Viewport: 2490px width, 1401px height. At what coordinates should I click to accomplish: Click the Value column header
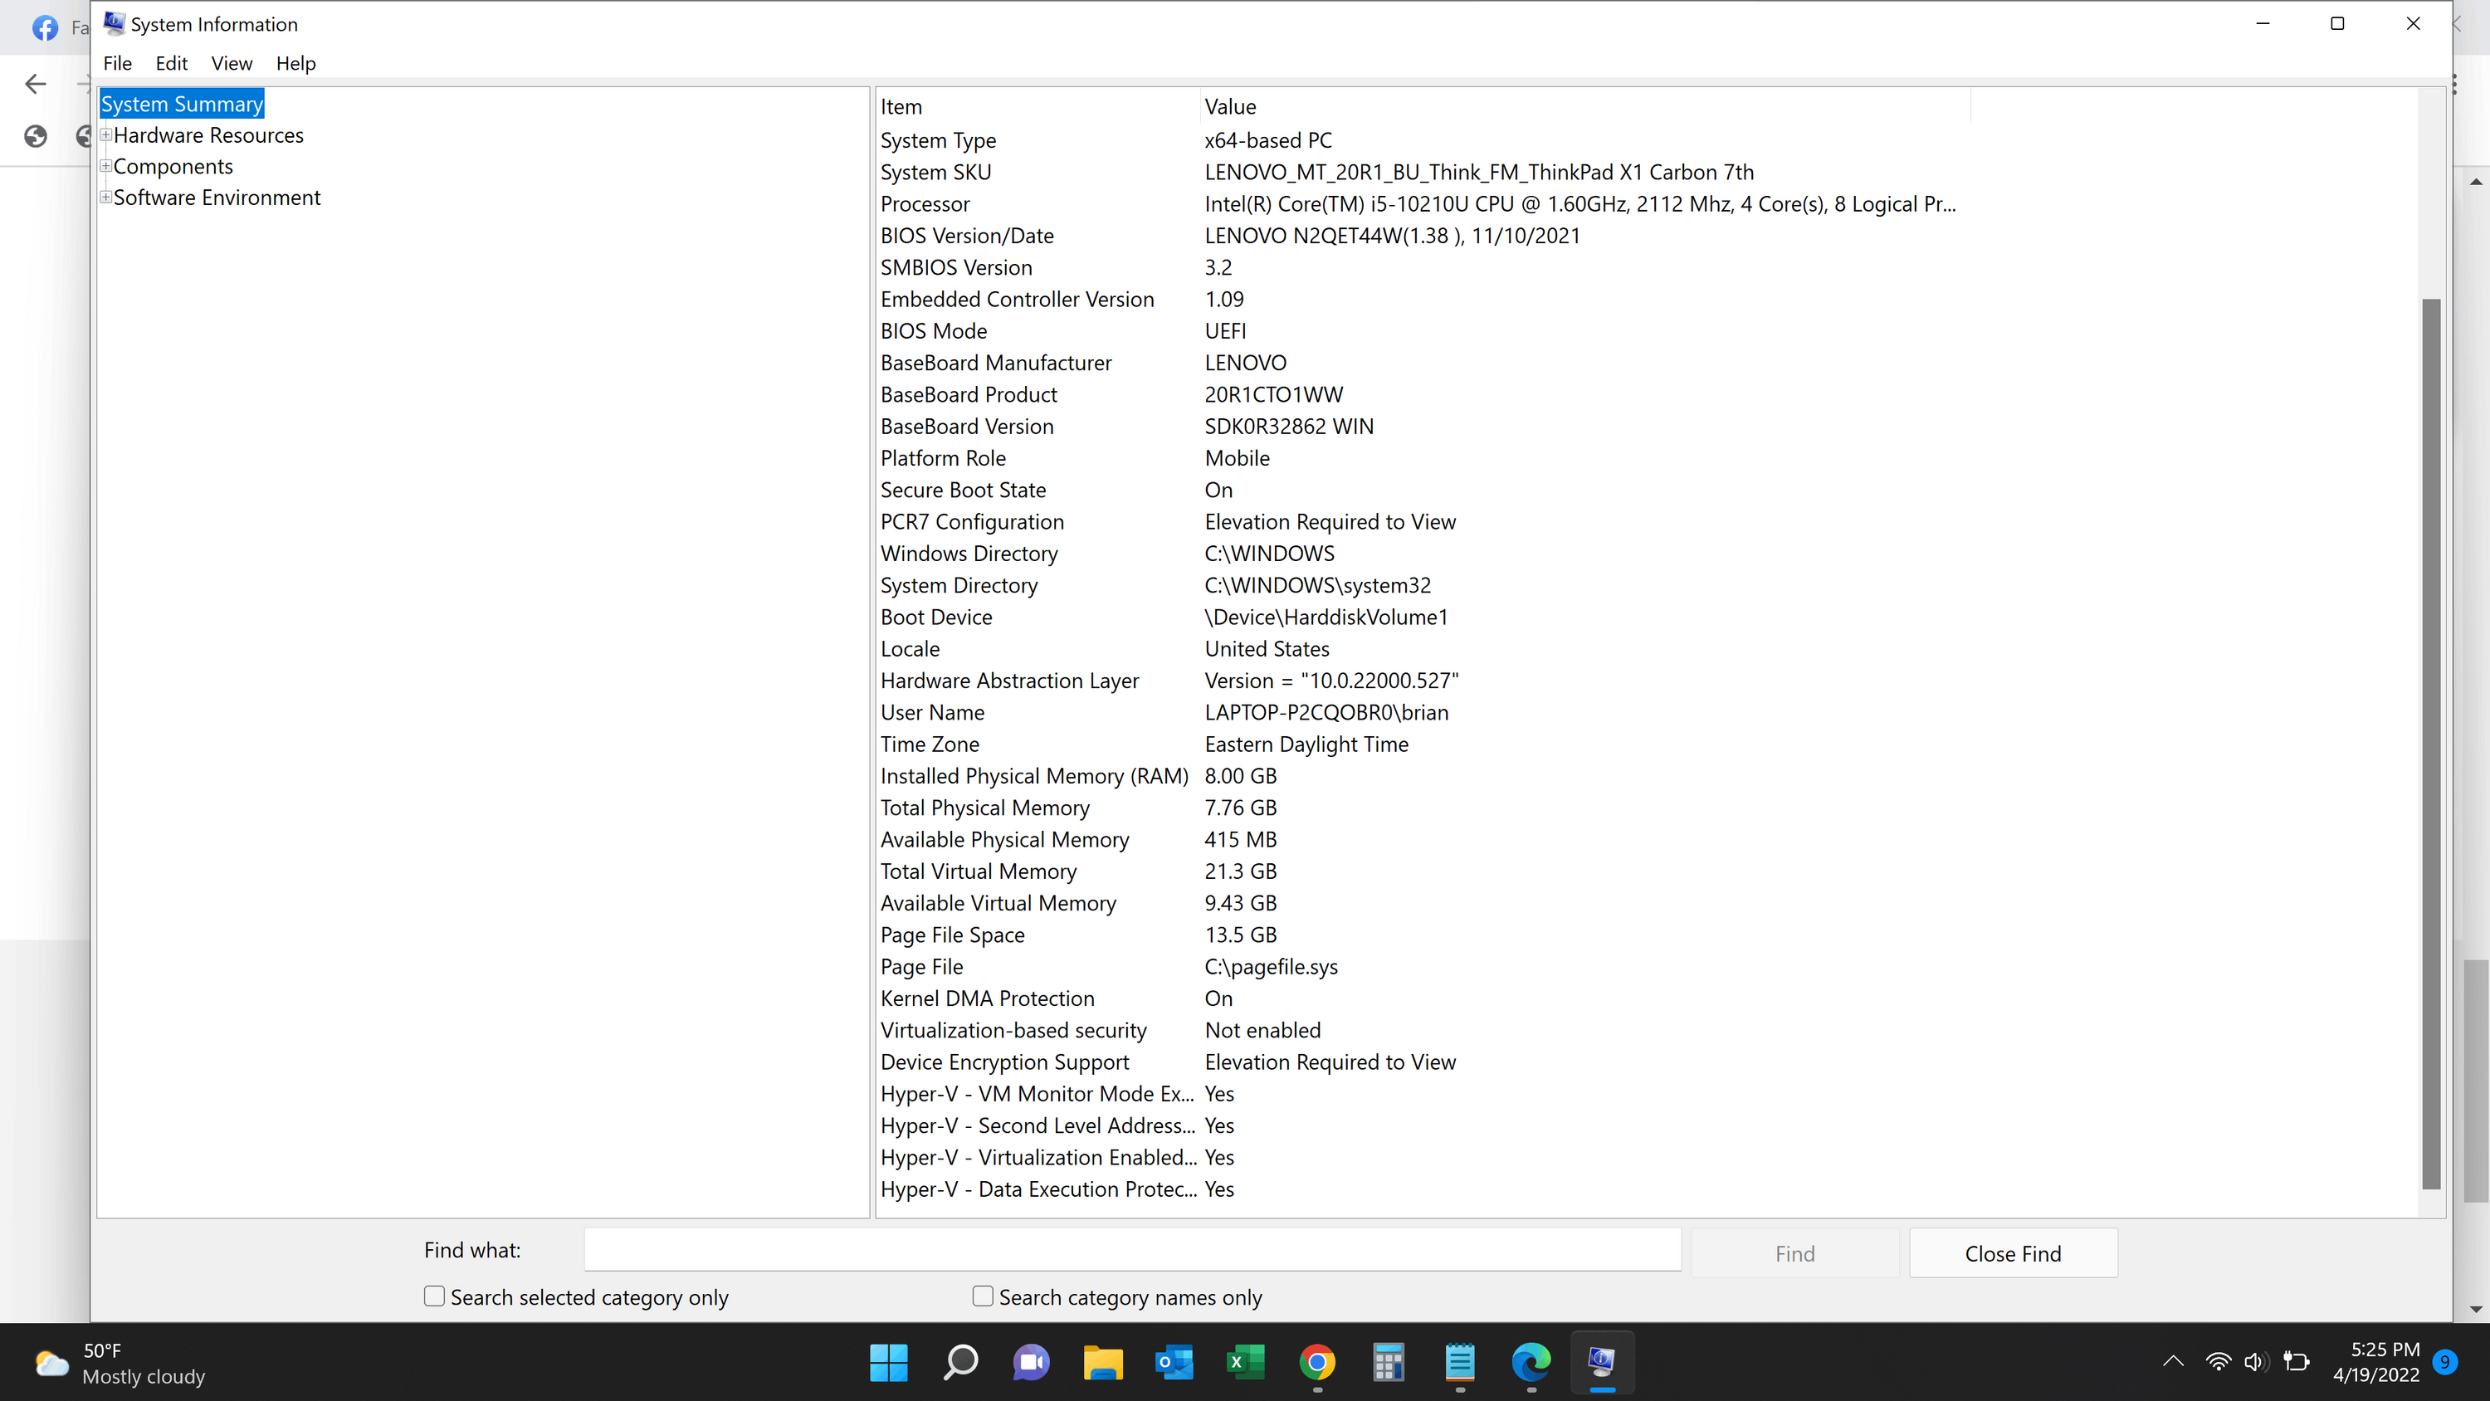click(1585, 106)
